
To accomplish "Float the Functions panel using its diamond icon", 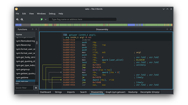I will (32, 29).
